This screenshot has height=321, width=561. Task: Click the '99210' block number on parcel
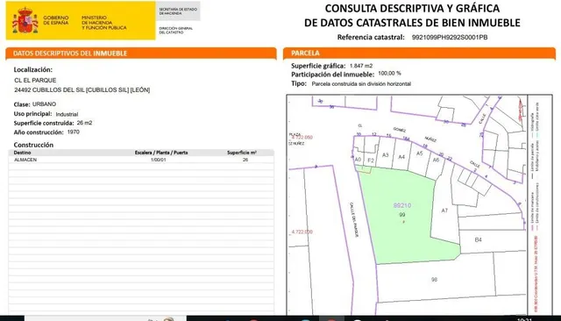[x=402, y=205]
